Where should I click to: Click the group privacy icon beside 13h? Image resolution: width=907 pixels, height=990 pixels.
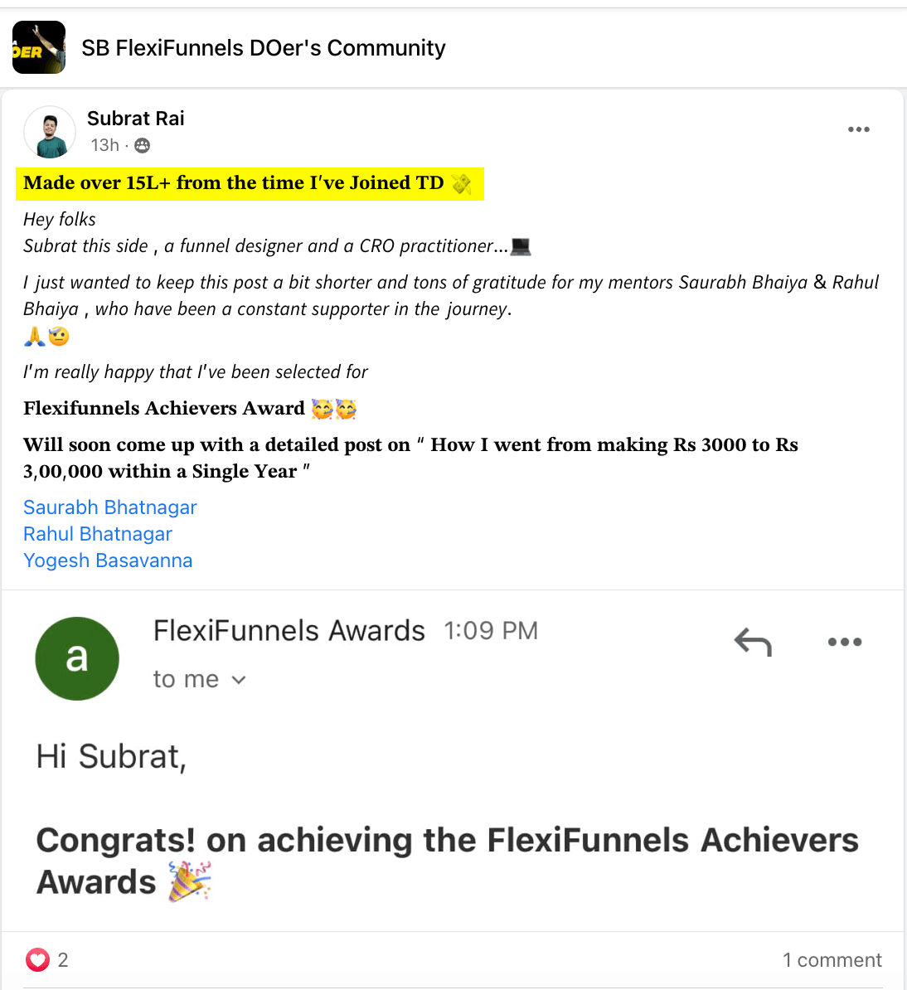pos(143,146)
